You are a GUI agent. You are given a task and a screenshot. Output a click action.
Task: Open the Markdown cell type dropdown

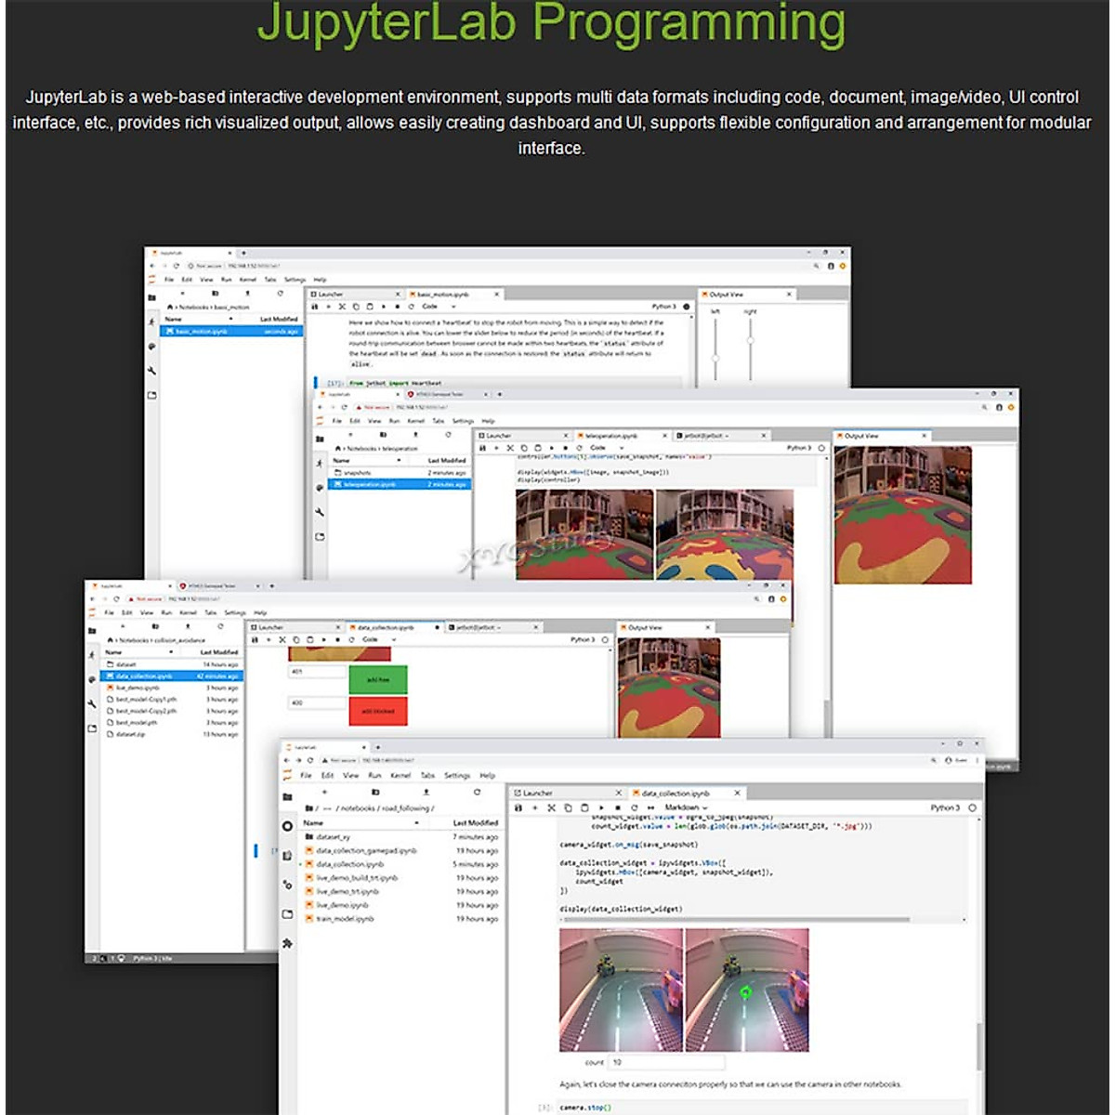point(686,808)
